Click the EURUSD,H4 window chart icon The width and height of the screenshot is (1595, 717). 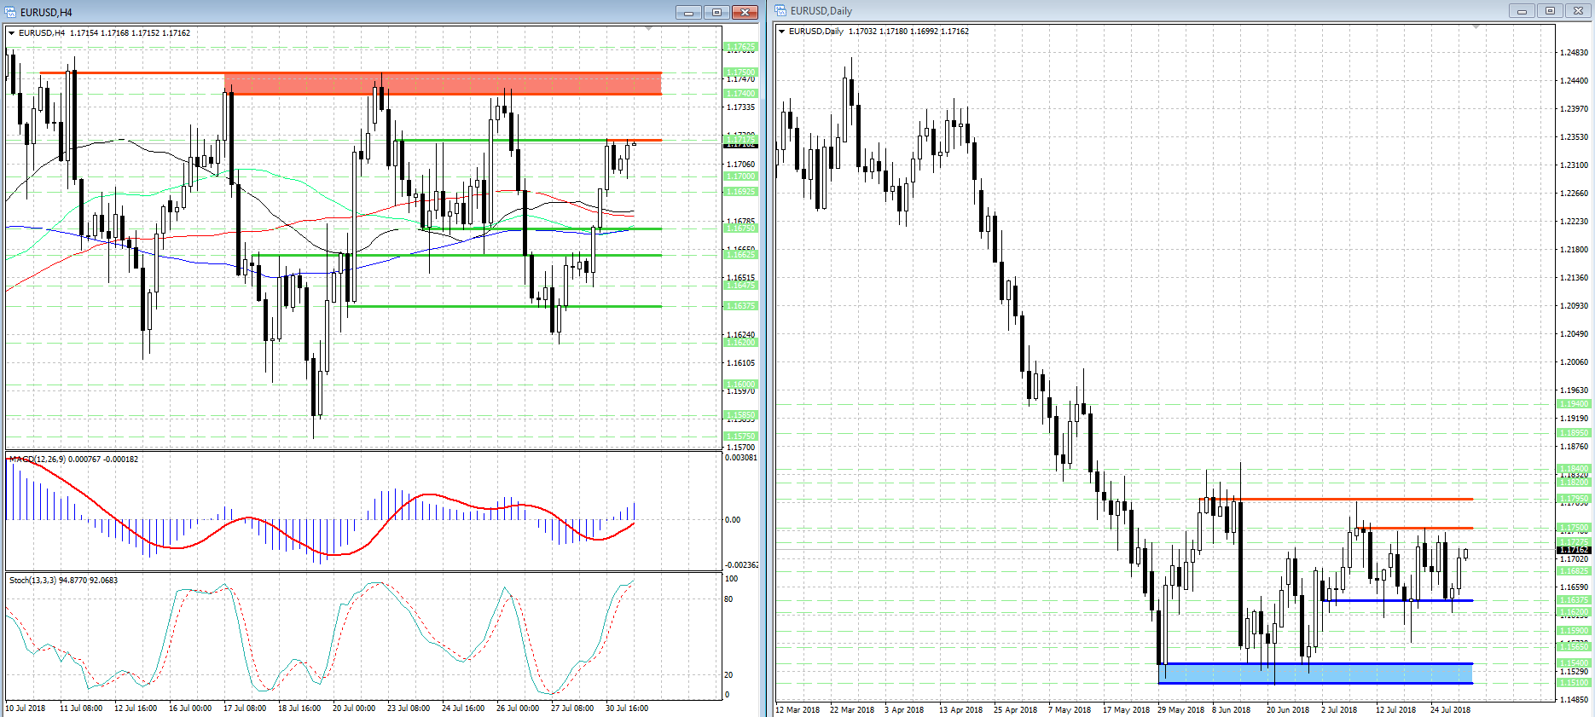11,12
